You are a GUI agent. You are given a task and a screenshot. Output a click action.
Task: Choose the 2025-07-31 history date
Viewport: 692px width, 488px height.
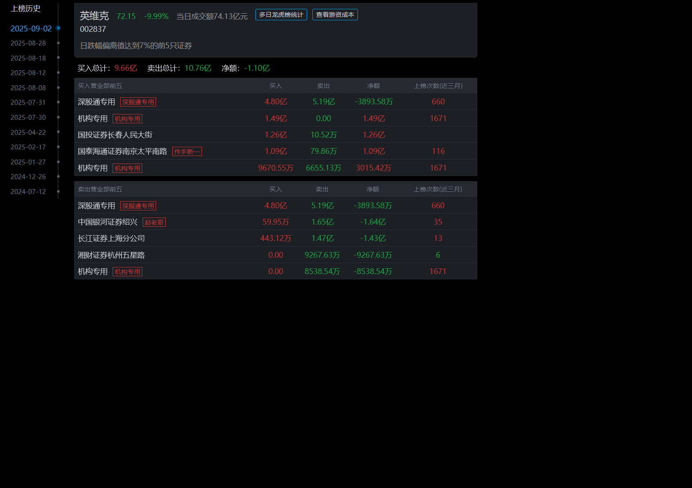click(x=28, y=103)
